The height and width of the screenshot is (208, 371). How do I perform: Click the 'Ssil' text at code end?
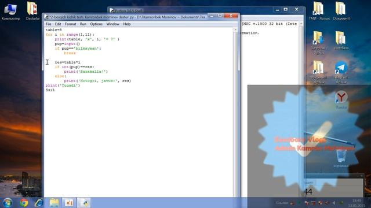pos(50,90)
